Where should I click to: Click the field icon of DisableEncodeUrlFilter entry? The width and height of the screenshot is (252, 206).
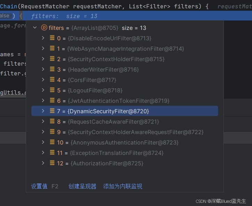coord(52,38)
